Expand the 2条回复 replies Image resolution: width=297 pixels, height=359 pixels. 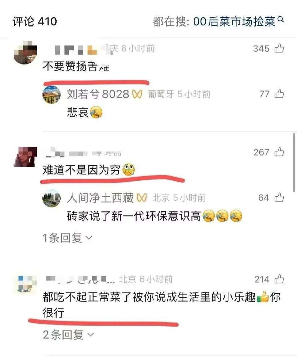point(68,335)
